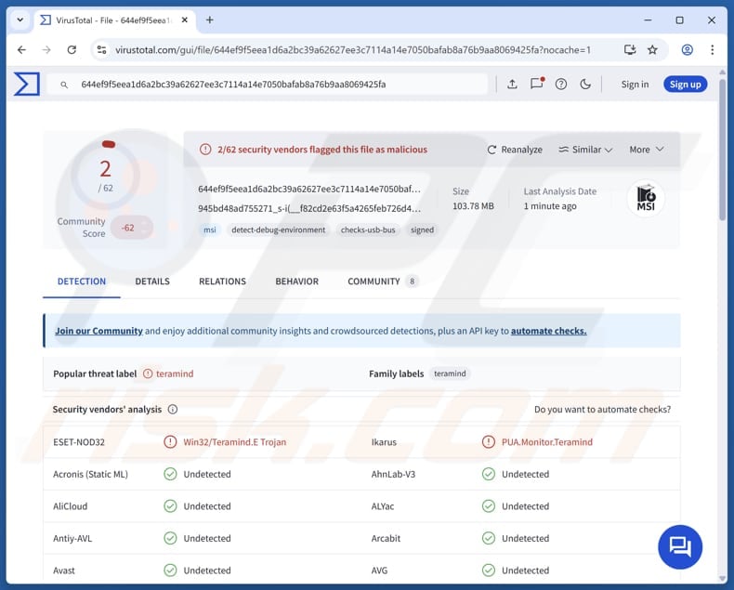Click the hash search input field
The image size is (734, 590).
267,85
